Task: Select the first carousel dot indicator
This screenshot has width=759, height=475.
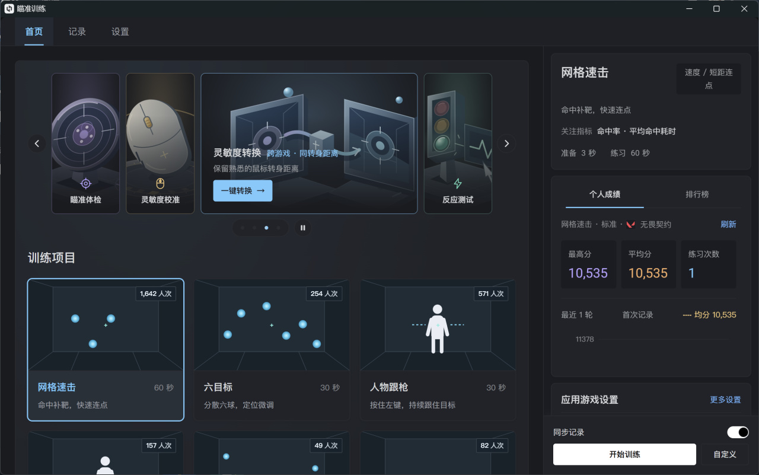Action: (243, 228)
